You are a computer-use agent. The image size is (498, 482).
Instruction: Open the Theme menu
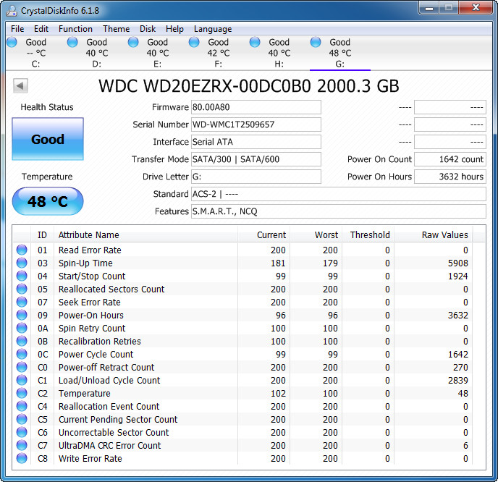(x=117, y=29)
